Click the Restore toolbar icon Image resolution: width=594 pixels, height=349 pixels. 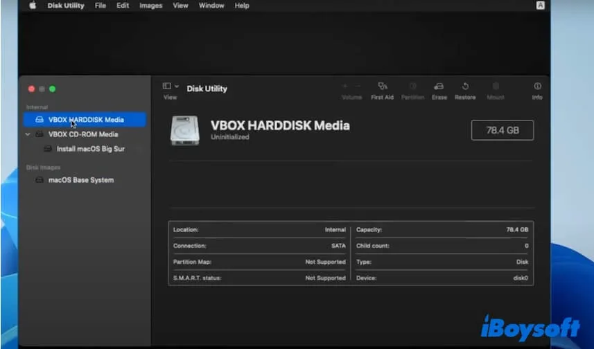(465, 87)
